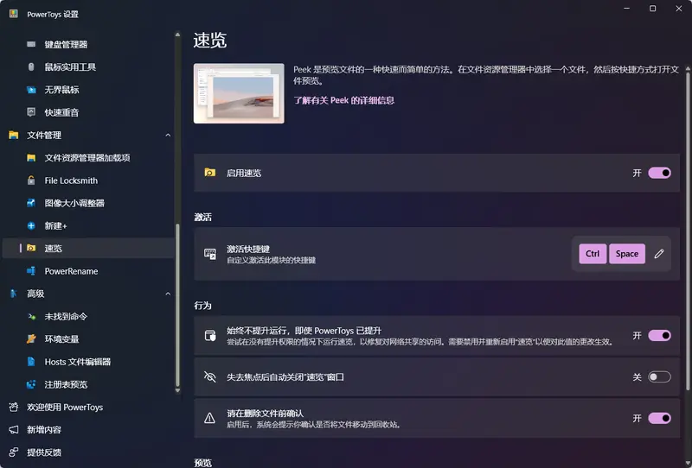The height and width of the screenshot is (468, 692).
Task: Click the 注册表预览 icon
Action: [31, 384]
